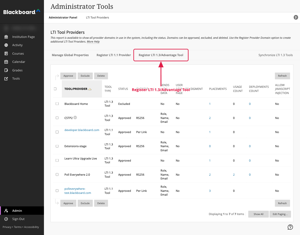Expand the CSTP2 options chevron menu
Image resolution: width=300 pixels, height=235 pixels.
(x=75, y=117)
